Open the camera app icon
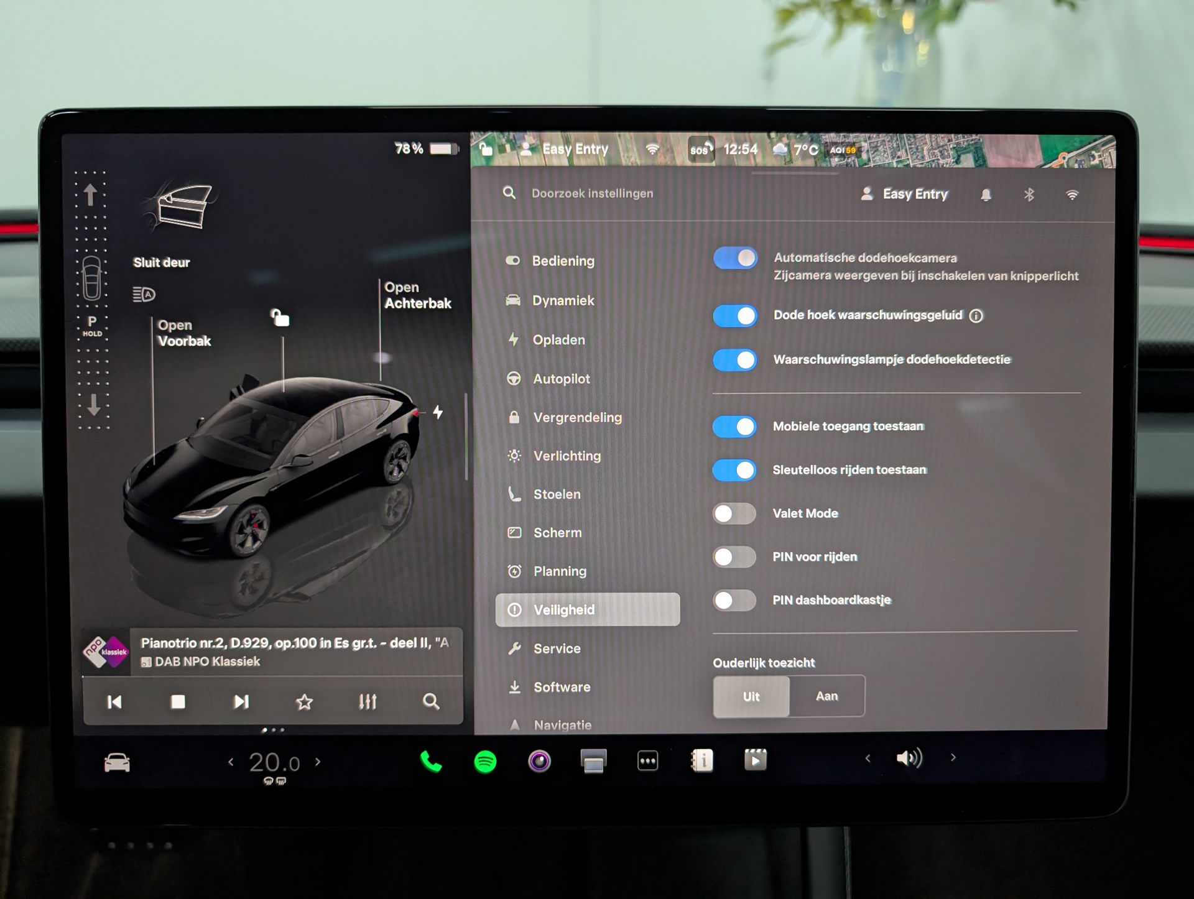This screenshot has height=899, width=1194. 539,761
